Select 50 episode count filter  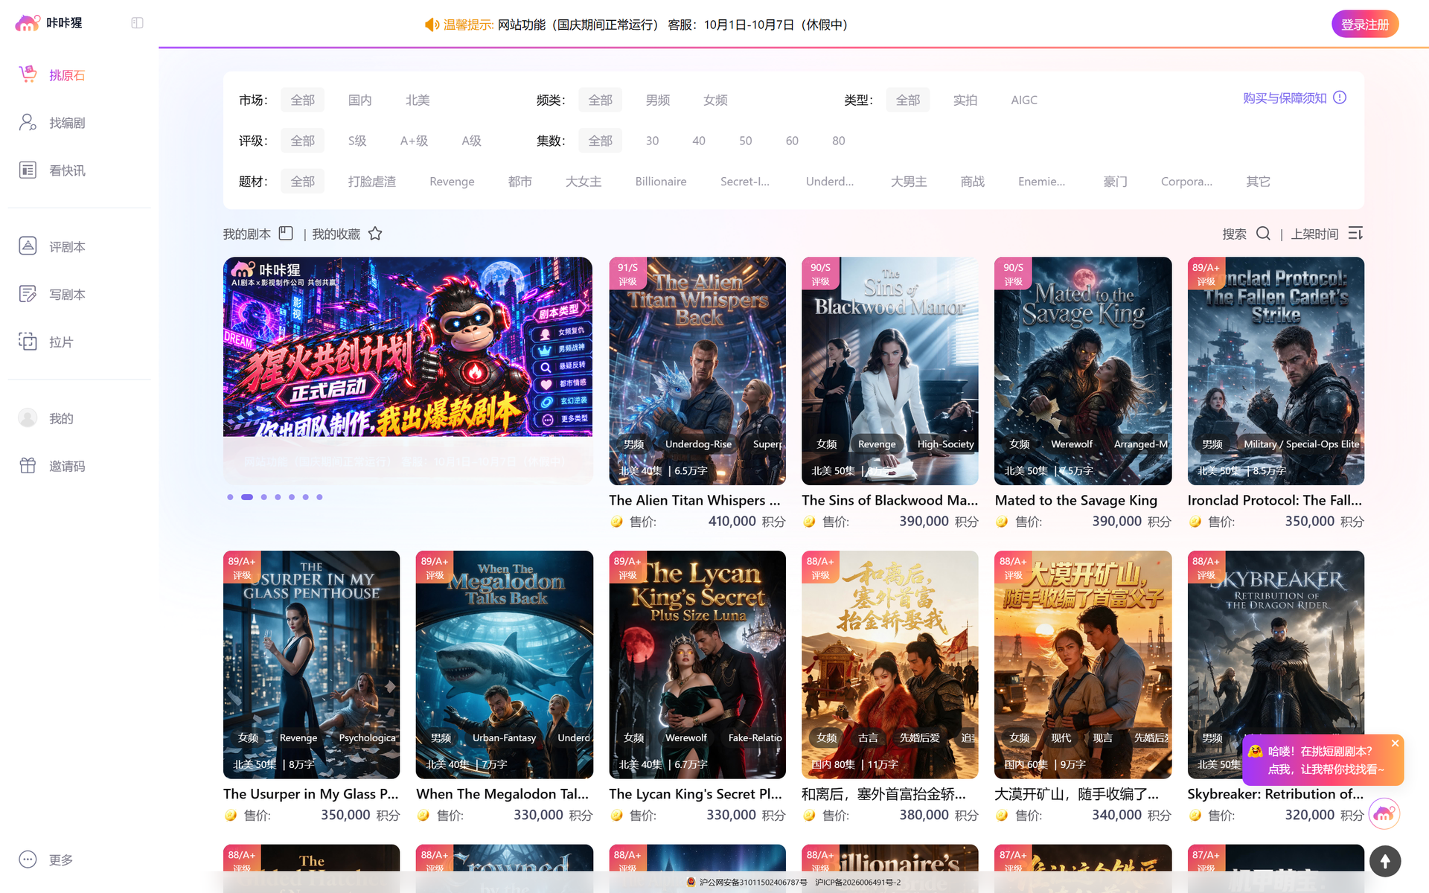pos(745,141)
